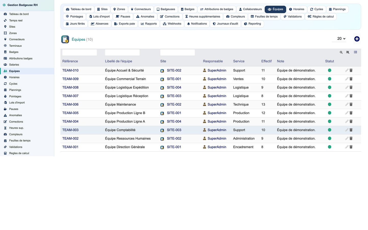Click the Encadrement service cell
This screenshot has height=230, width=368.
pos(243,147)
